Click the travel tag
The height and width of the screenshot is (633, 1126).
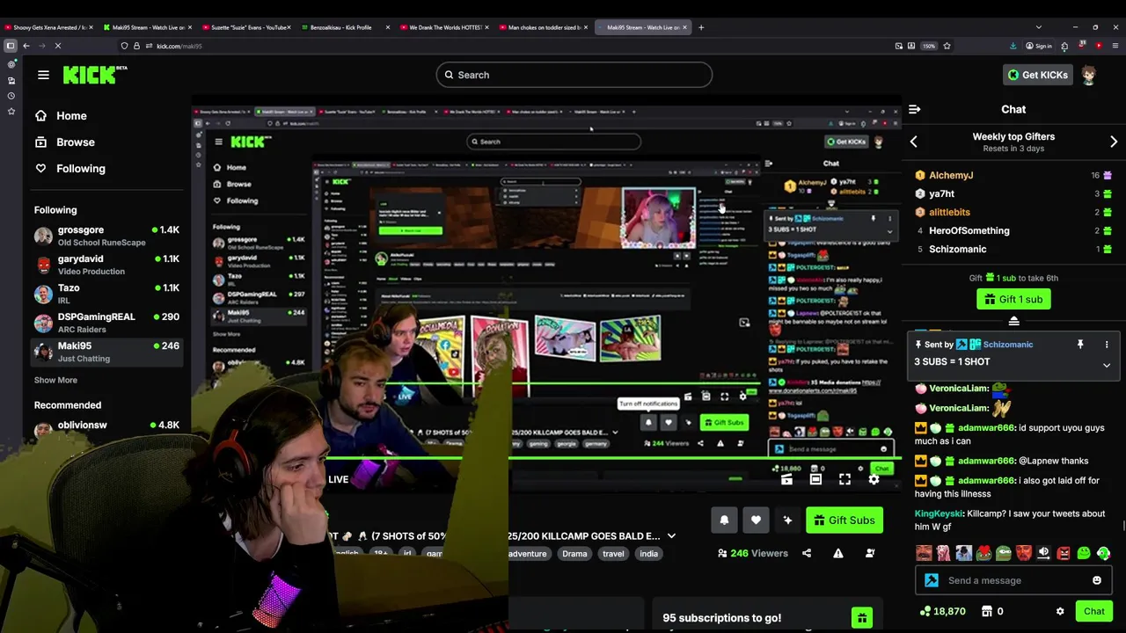tap(613, 554)
